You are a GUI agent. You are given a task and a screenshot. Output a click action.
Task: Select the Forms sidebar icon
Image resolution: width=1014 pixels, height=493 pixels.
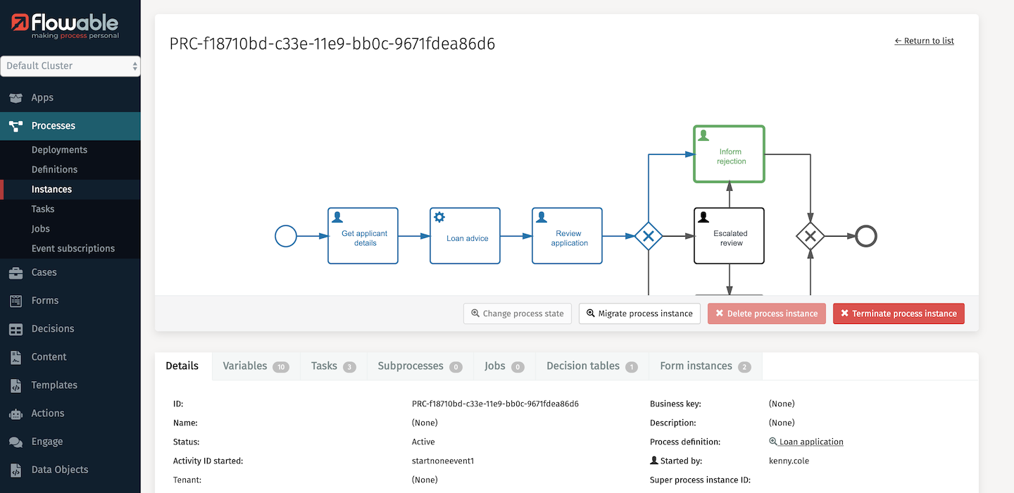[x=15, y=300]
